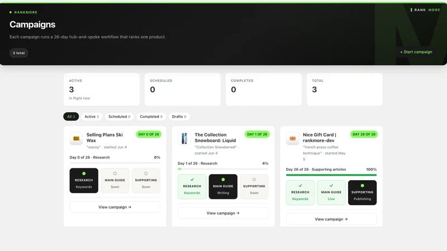Select Supporting Publishing step in Gift Card card
447x251 pixels.
click(362, 192)
